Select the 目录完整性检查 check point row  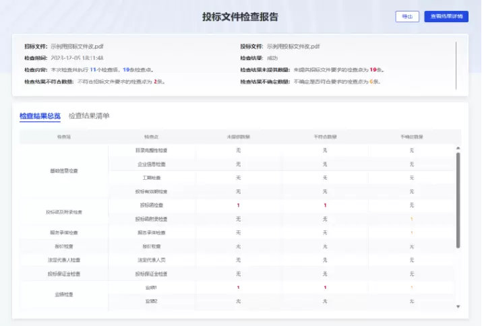(152, 150)
